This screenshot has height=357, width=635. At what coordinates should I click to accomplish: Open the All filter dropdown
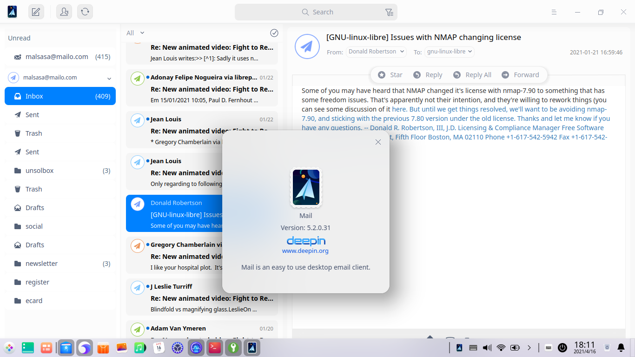pos(135,33)
